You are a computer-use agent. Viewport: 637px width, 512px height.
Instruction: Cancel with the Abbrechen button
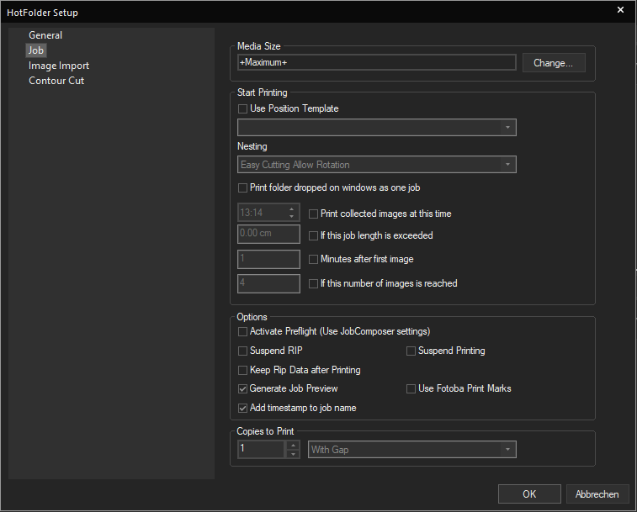(x=597, y=494)
